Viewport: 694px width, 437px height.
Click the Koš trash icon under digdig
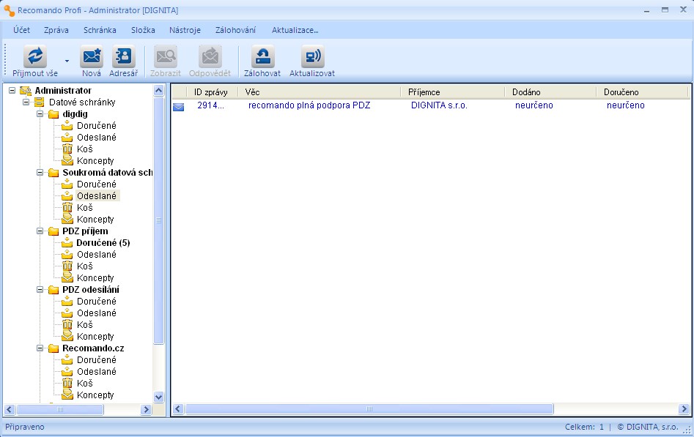[x=67, y=149]
